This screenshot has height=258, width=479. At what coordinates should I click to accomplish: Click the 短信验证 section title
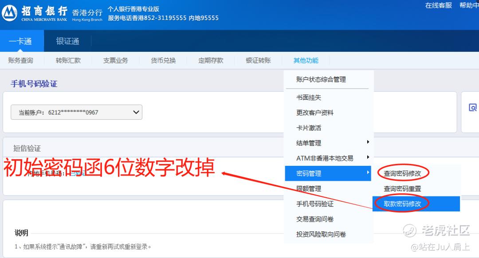click(27, 149)
